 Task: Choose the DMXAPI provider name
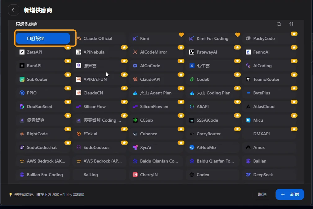(x=261, y=134)
